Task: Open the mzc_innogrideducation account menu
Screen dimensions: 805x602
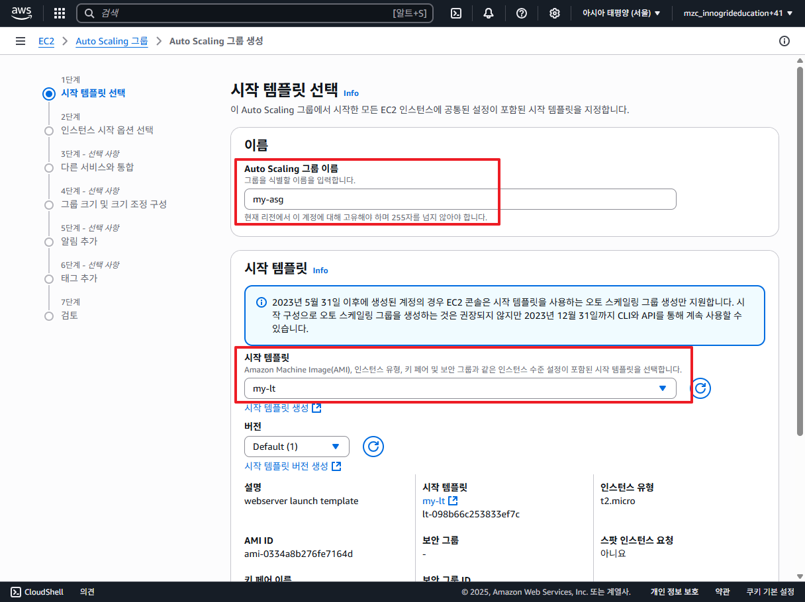Action: pos(737,13)
